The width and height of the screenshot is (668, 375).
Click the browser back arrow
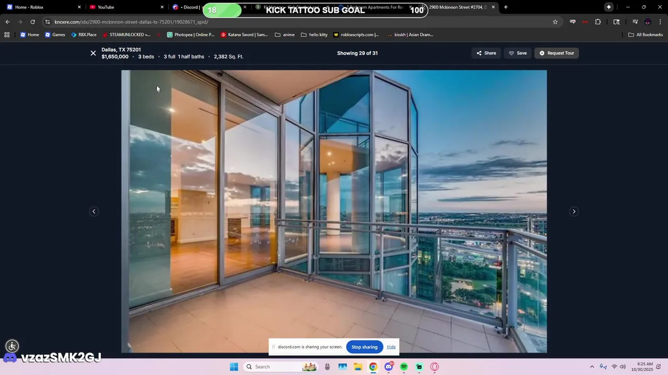click(7, 22)
